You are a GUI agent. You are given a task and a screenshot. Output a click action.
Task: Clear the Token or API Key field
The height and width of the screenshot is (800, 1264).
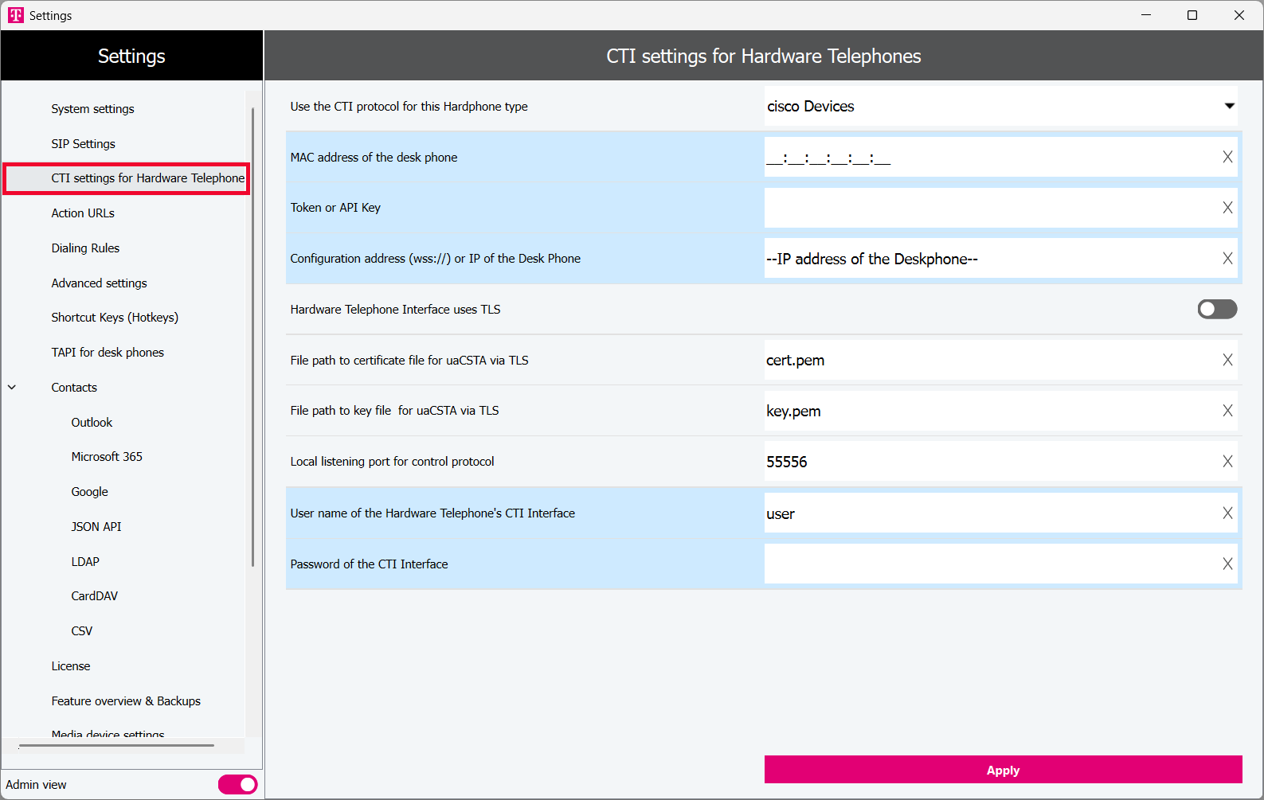[1227, 208]
